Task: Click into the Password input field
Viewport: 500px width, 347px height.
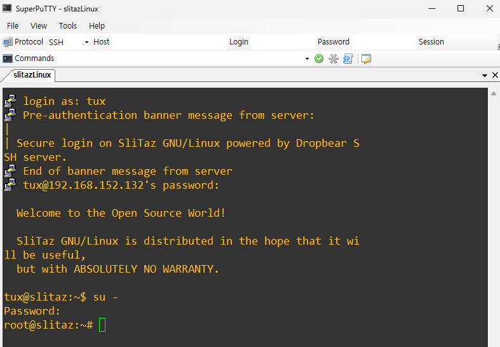Action: tap(384, 42)
